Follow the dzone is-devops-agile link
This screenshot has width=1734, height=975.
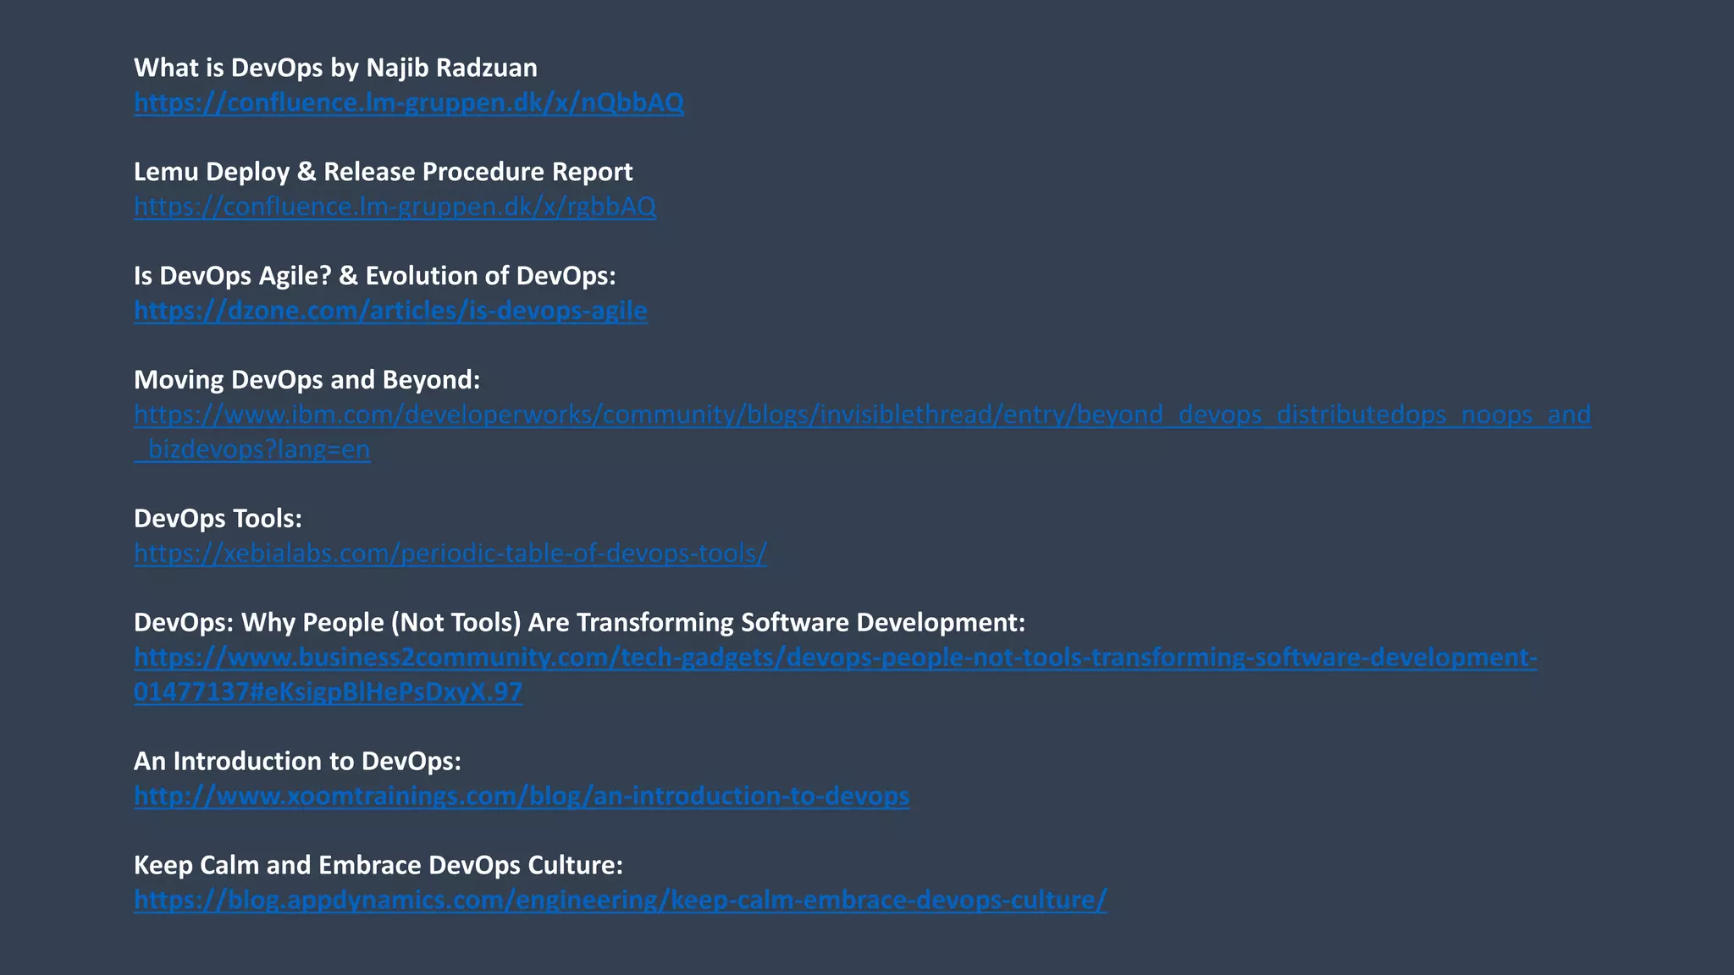[x=390, y=311]
